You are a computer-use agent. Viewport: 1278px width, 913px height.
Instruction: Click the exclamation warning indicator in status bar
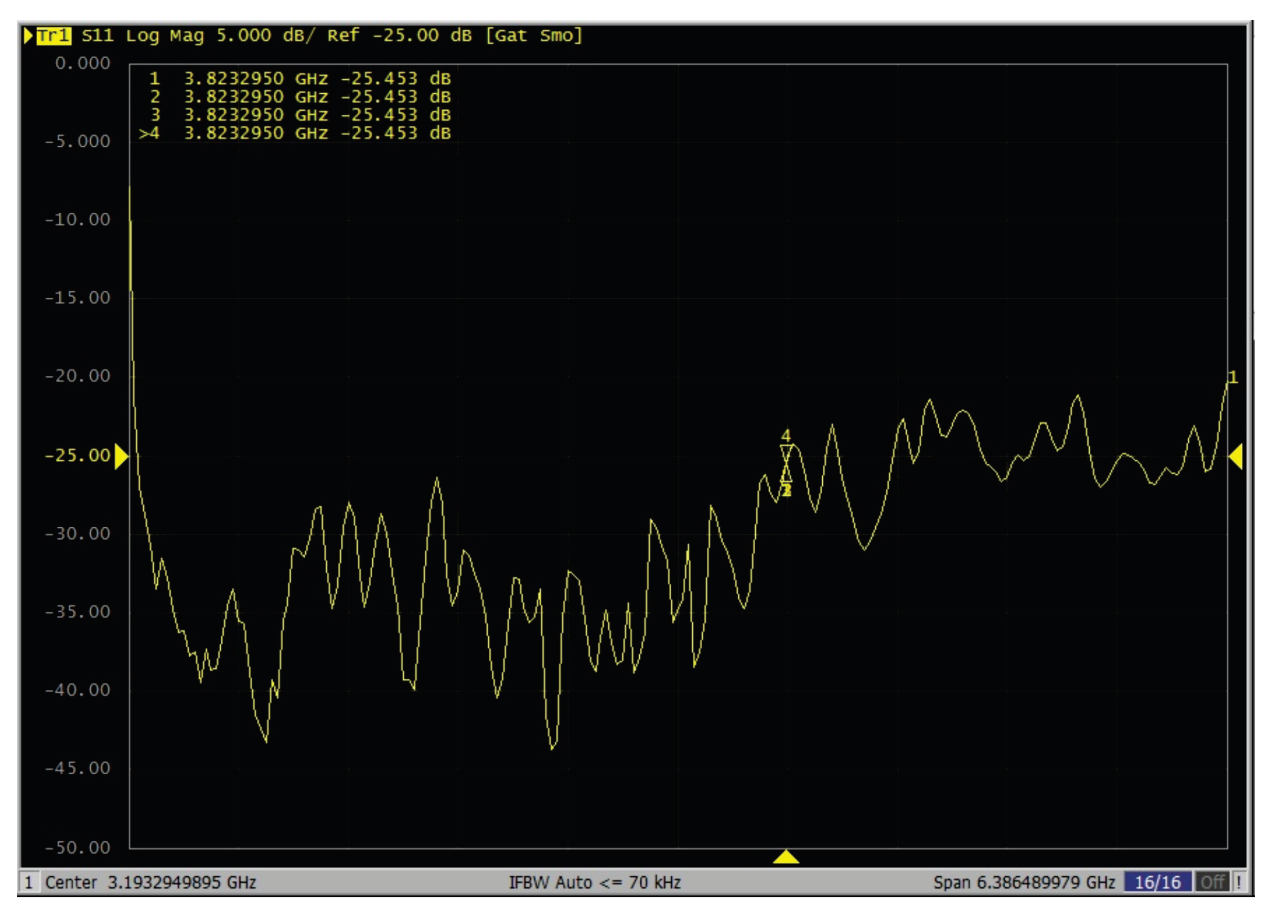point(1239,882)
